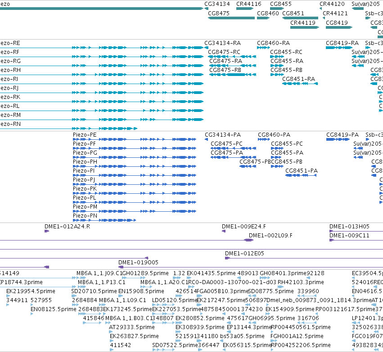Click the CR44121 gene label
Screen dimensions: 383x352
tap(335, 13)
